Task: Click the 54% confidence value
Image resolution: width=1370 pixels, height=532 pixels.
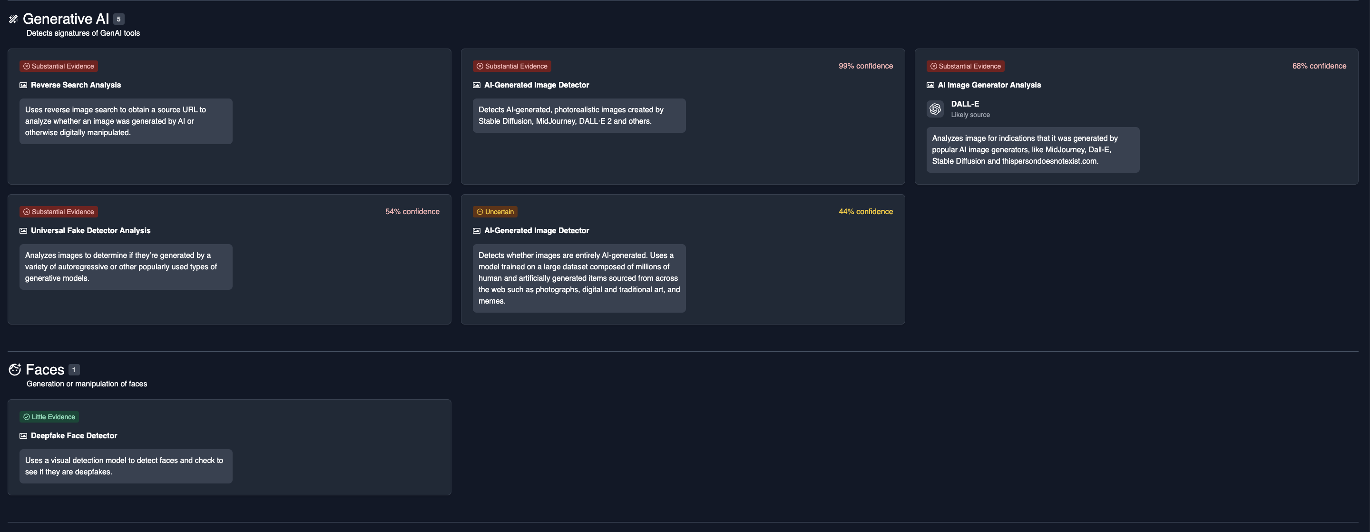Action: [412, 212]
